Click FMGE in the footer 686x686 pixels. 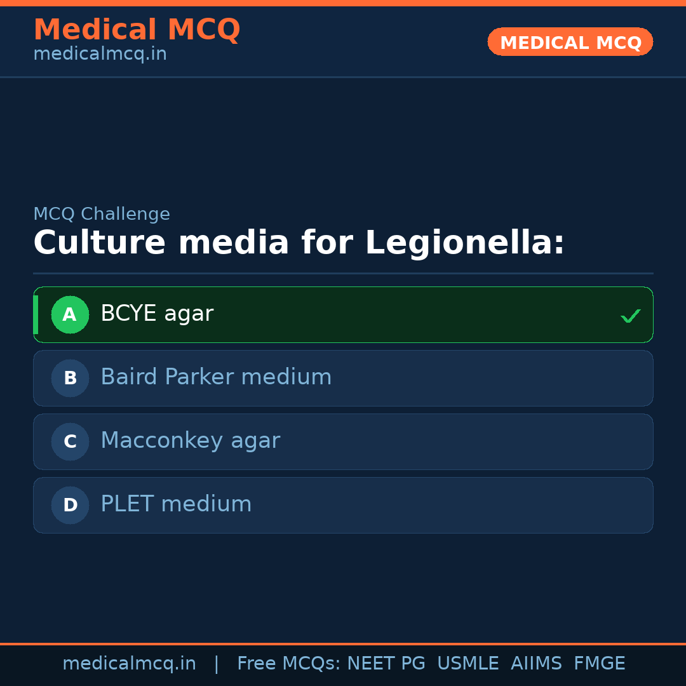tap(599, 664)
